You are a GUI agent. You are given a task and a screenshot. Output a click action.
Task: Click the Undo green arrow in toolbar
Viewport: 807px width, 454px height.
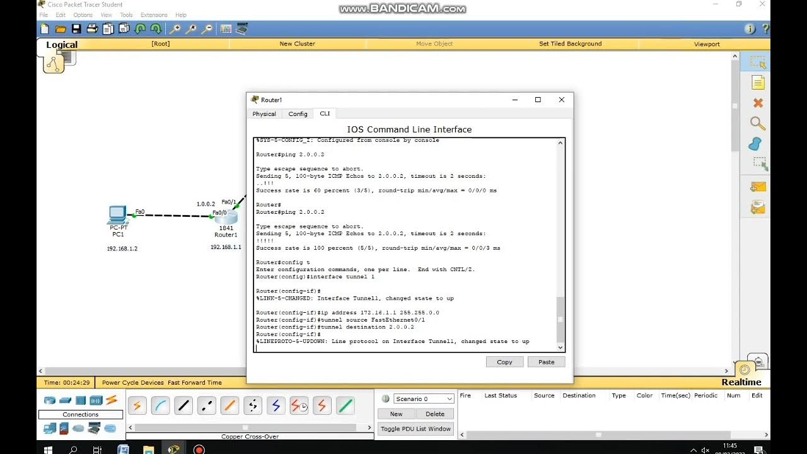click(x=141, y=29)
